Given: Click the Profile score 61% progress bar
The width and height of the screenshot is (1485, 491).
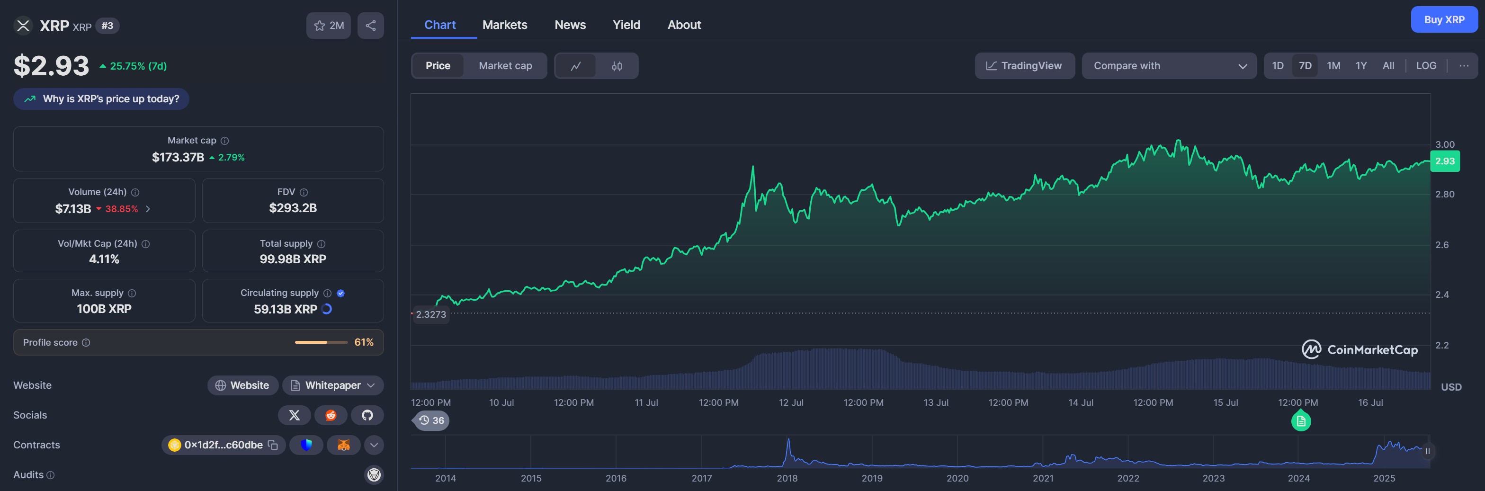Looking at the screenshot, I should tap(321, 343).
